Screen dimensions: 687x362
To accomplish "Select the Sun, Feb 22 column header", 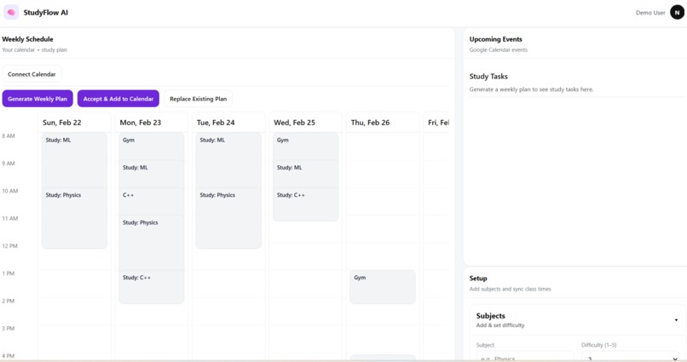I will (74, 123).
